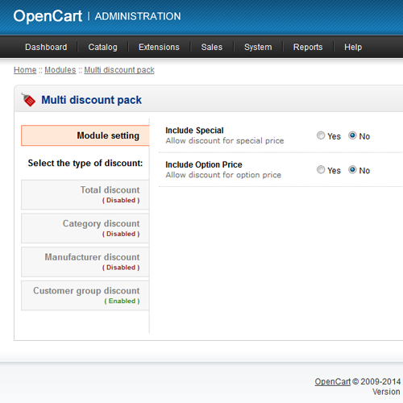This screenshot has height=403, width=403.
Task: Open the Catalog menu
Action: pyautogui.click(x=102, y=47)
